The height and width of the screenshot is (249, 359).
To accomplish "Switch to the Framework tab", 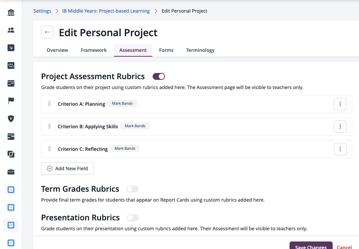I will [94, 50].
